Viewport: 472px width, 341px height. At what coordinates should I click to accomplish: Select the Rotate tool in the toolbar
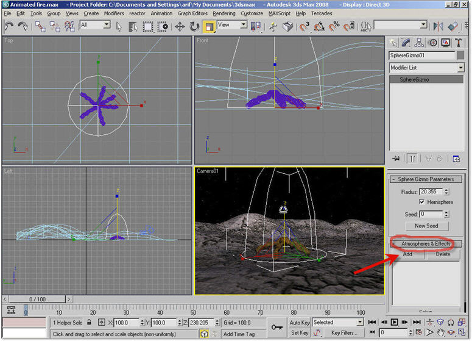tap(194, 26)
